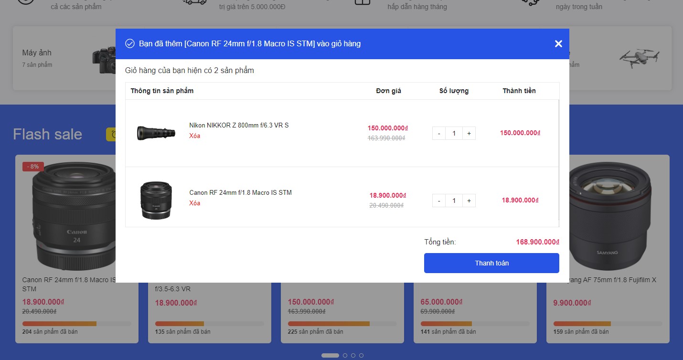Click the checkmark icon in the cart header
The height and width of the screenshot is (360, 683).
[130, 44]
